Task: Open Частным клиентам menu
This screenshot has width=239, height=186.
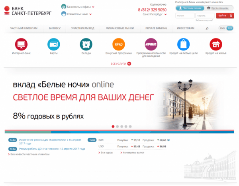Action: tap(24, 28)
